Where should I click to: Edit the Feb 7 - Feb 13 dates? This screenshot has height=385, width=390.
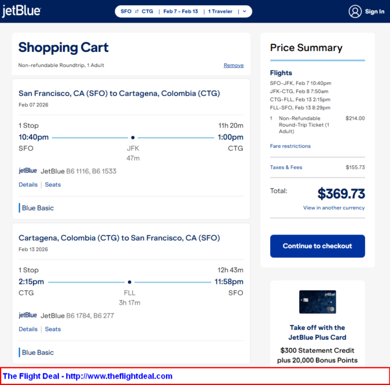pos(180,12)
